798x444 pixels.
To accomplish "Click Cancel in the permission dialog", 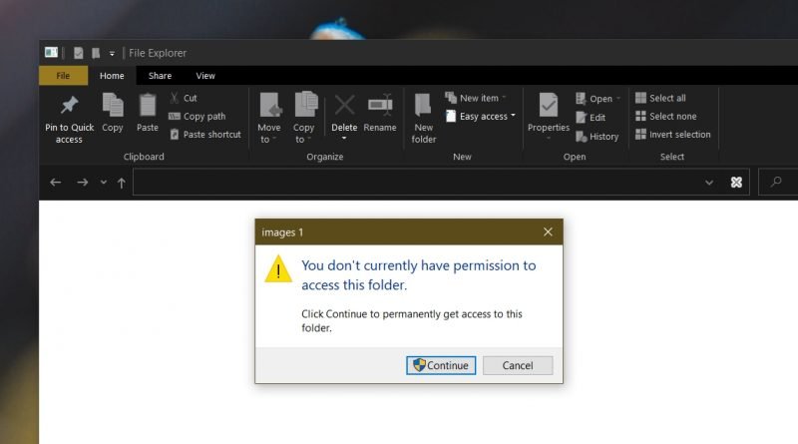I will (x=518, y=365).
